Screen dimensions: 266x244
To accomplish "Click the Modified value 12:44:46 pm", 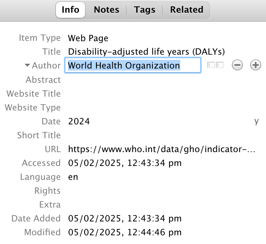I will point(125,232).
